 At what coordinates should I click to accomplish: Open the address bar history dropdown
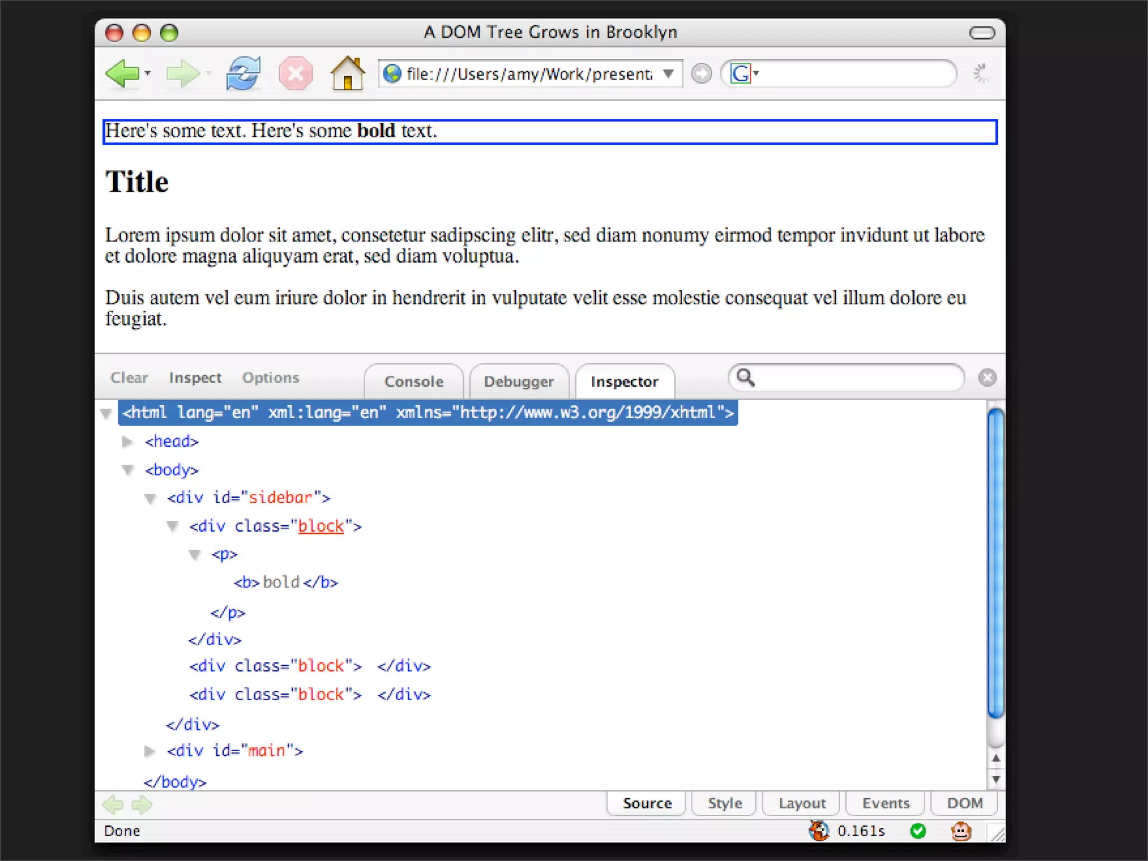click(x=668, y=73)
